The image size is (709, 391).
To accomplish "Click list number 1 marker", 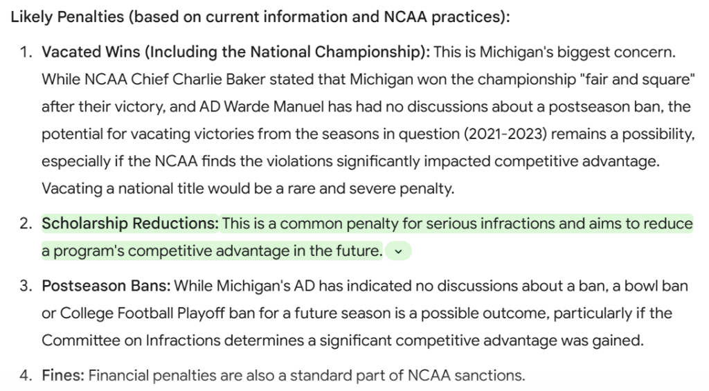I will click(x=26, y=52).
